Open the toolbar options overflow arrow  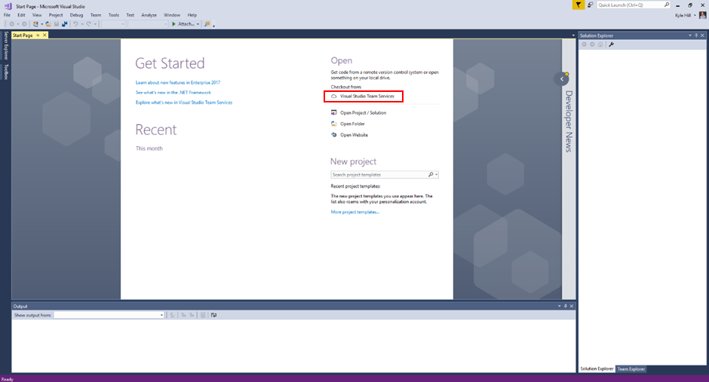coord(213,26)
